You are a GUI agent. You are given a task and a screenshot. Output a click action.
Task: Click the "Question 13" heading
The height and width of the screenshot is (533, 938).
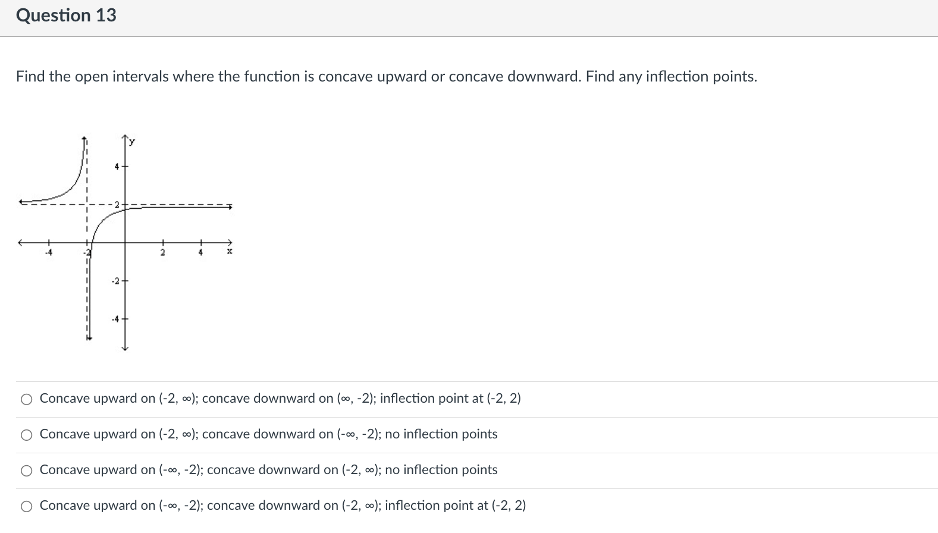(x=65, y=15)
